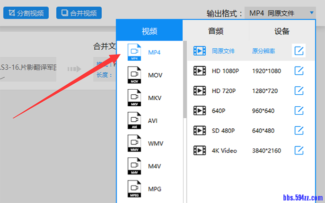Pick the MKV format icon
325x203 pixels.
pyautogui.click(x=133, y=98)
